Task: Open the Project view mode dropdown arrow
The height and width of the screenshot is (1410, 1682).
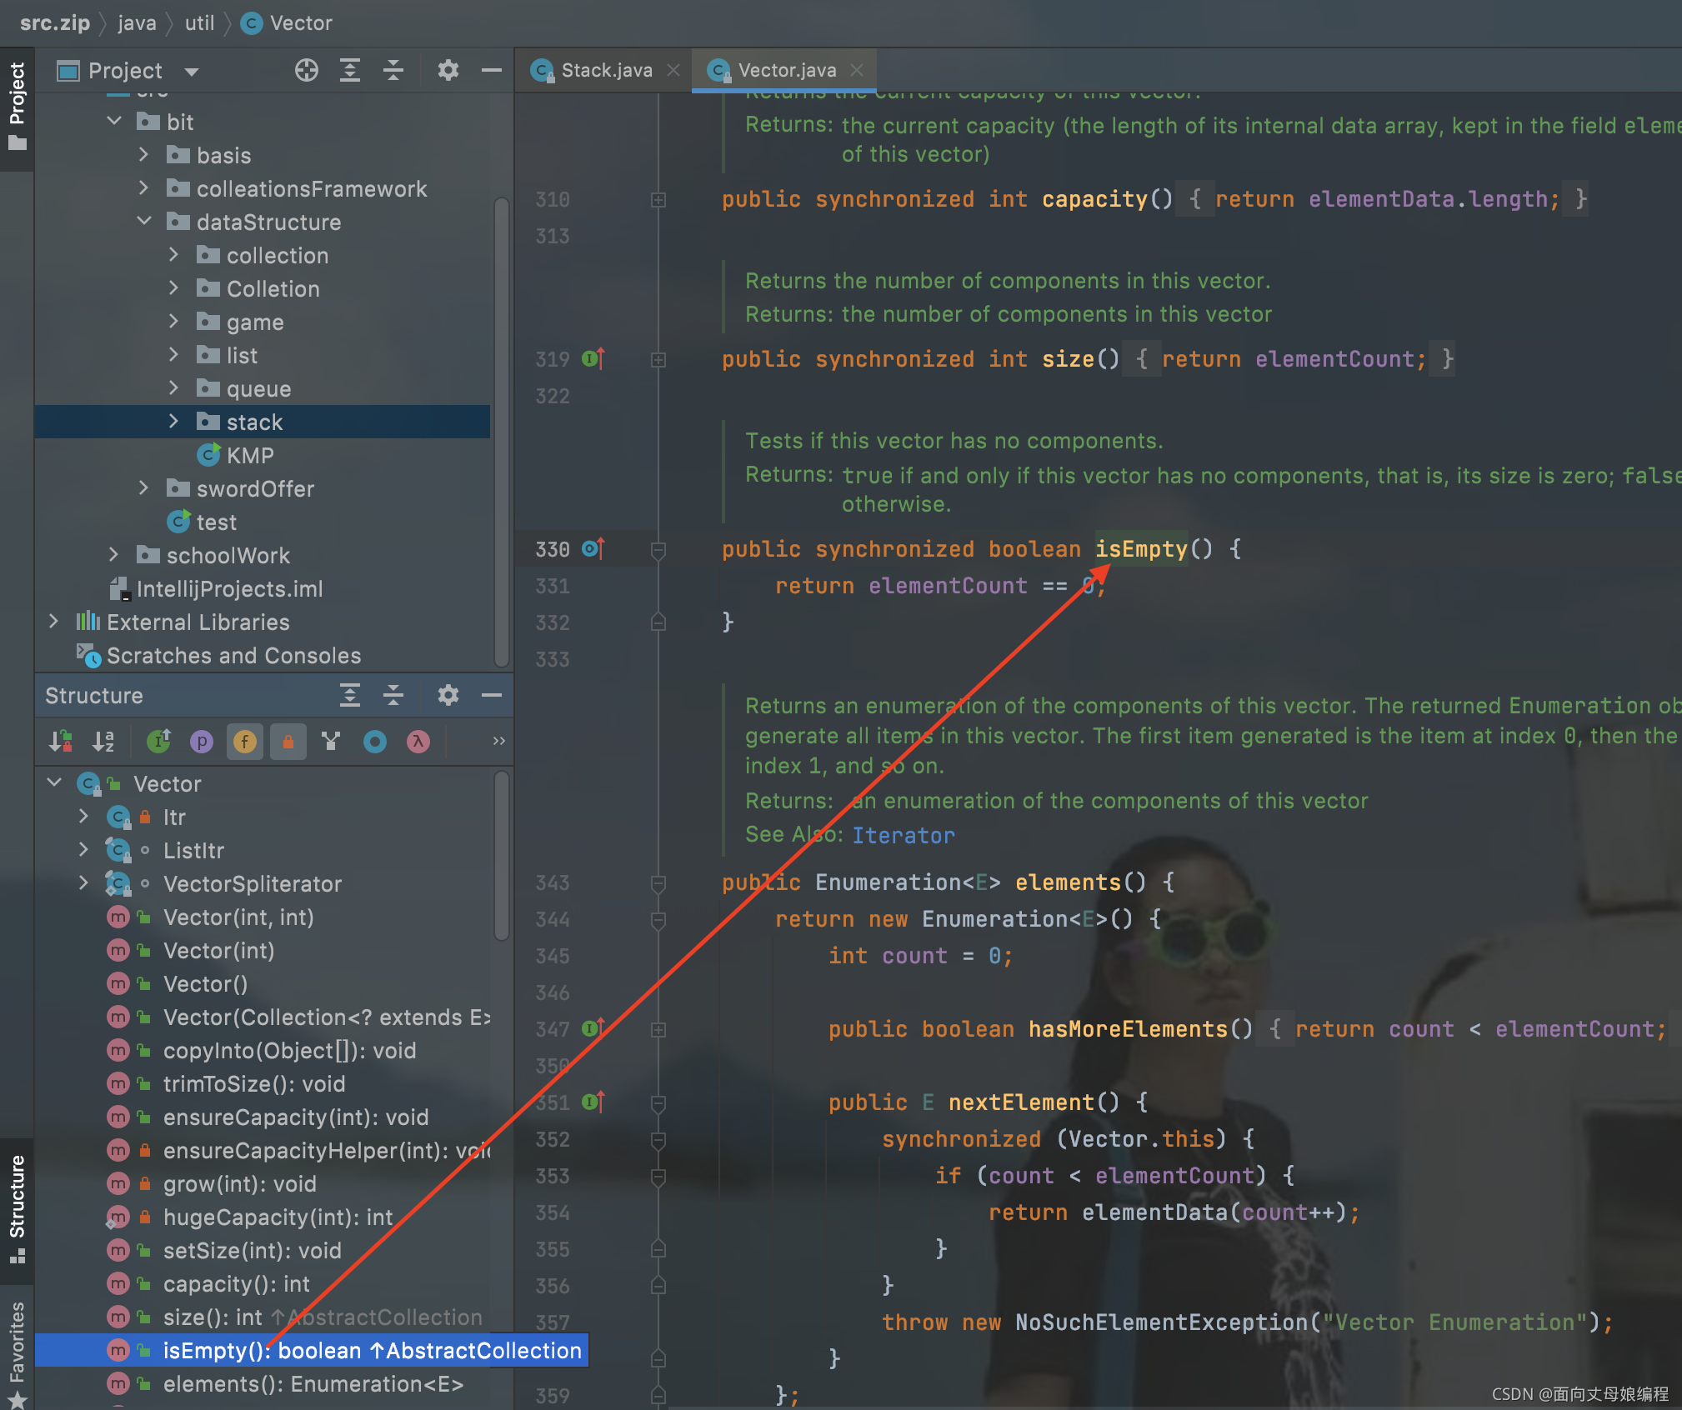Action: (x=192, y=72)
